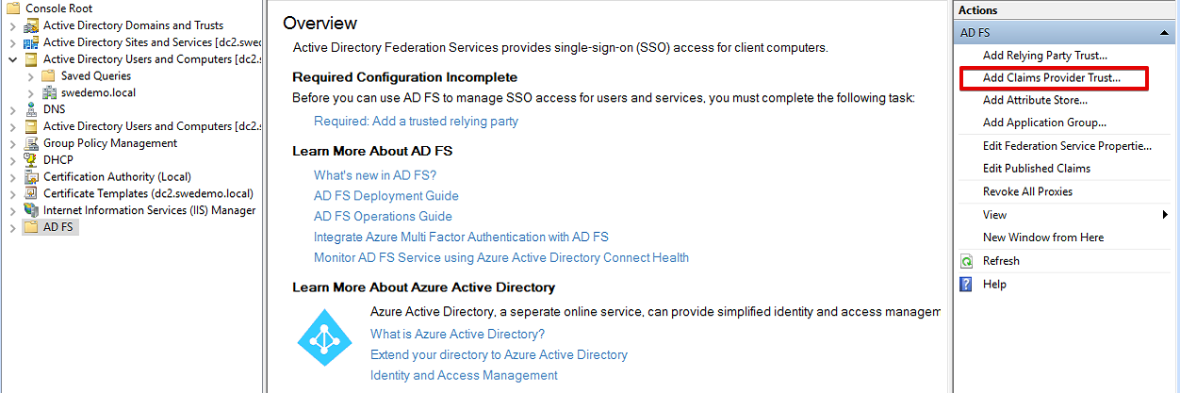Expand the AD FS tree node
Image resolution: width=1180 pixels, height=393 pixels.
[x=12, y=228]
